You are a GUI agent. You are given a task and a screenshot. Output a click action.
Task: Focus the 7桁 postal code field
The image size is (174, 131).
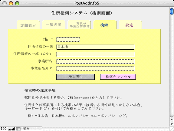tap(68, 40)
